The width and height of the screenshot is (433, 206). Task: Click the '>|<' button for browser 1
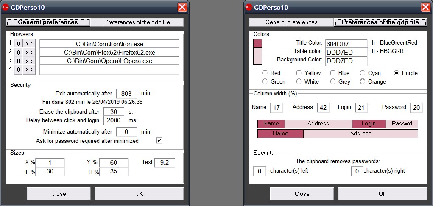pos(29,44)
